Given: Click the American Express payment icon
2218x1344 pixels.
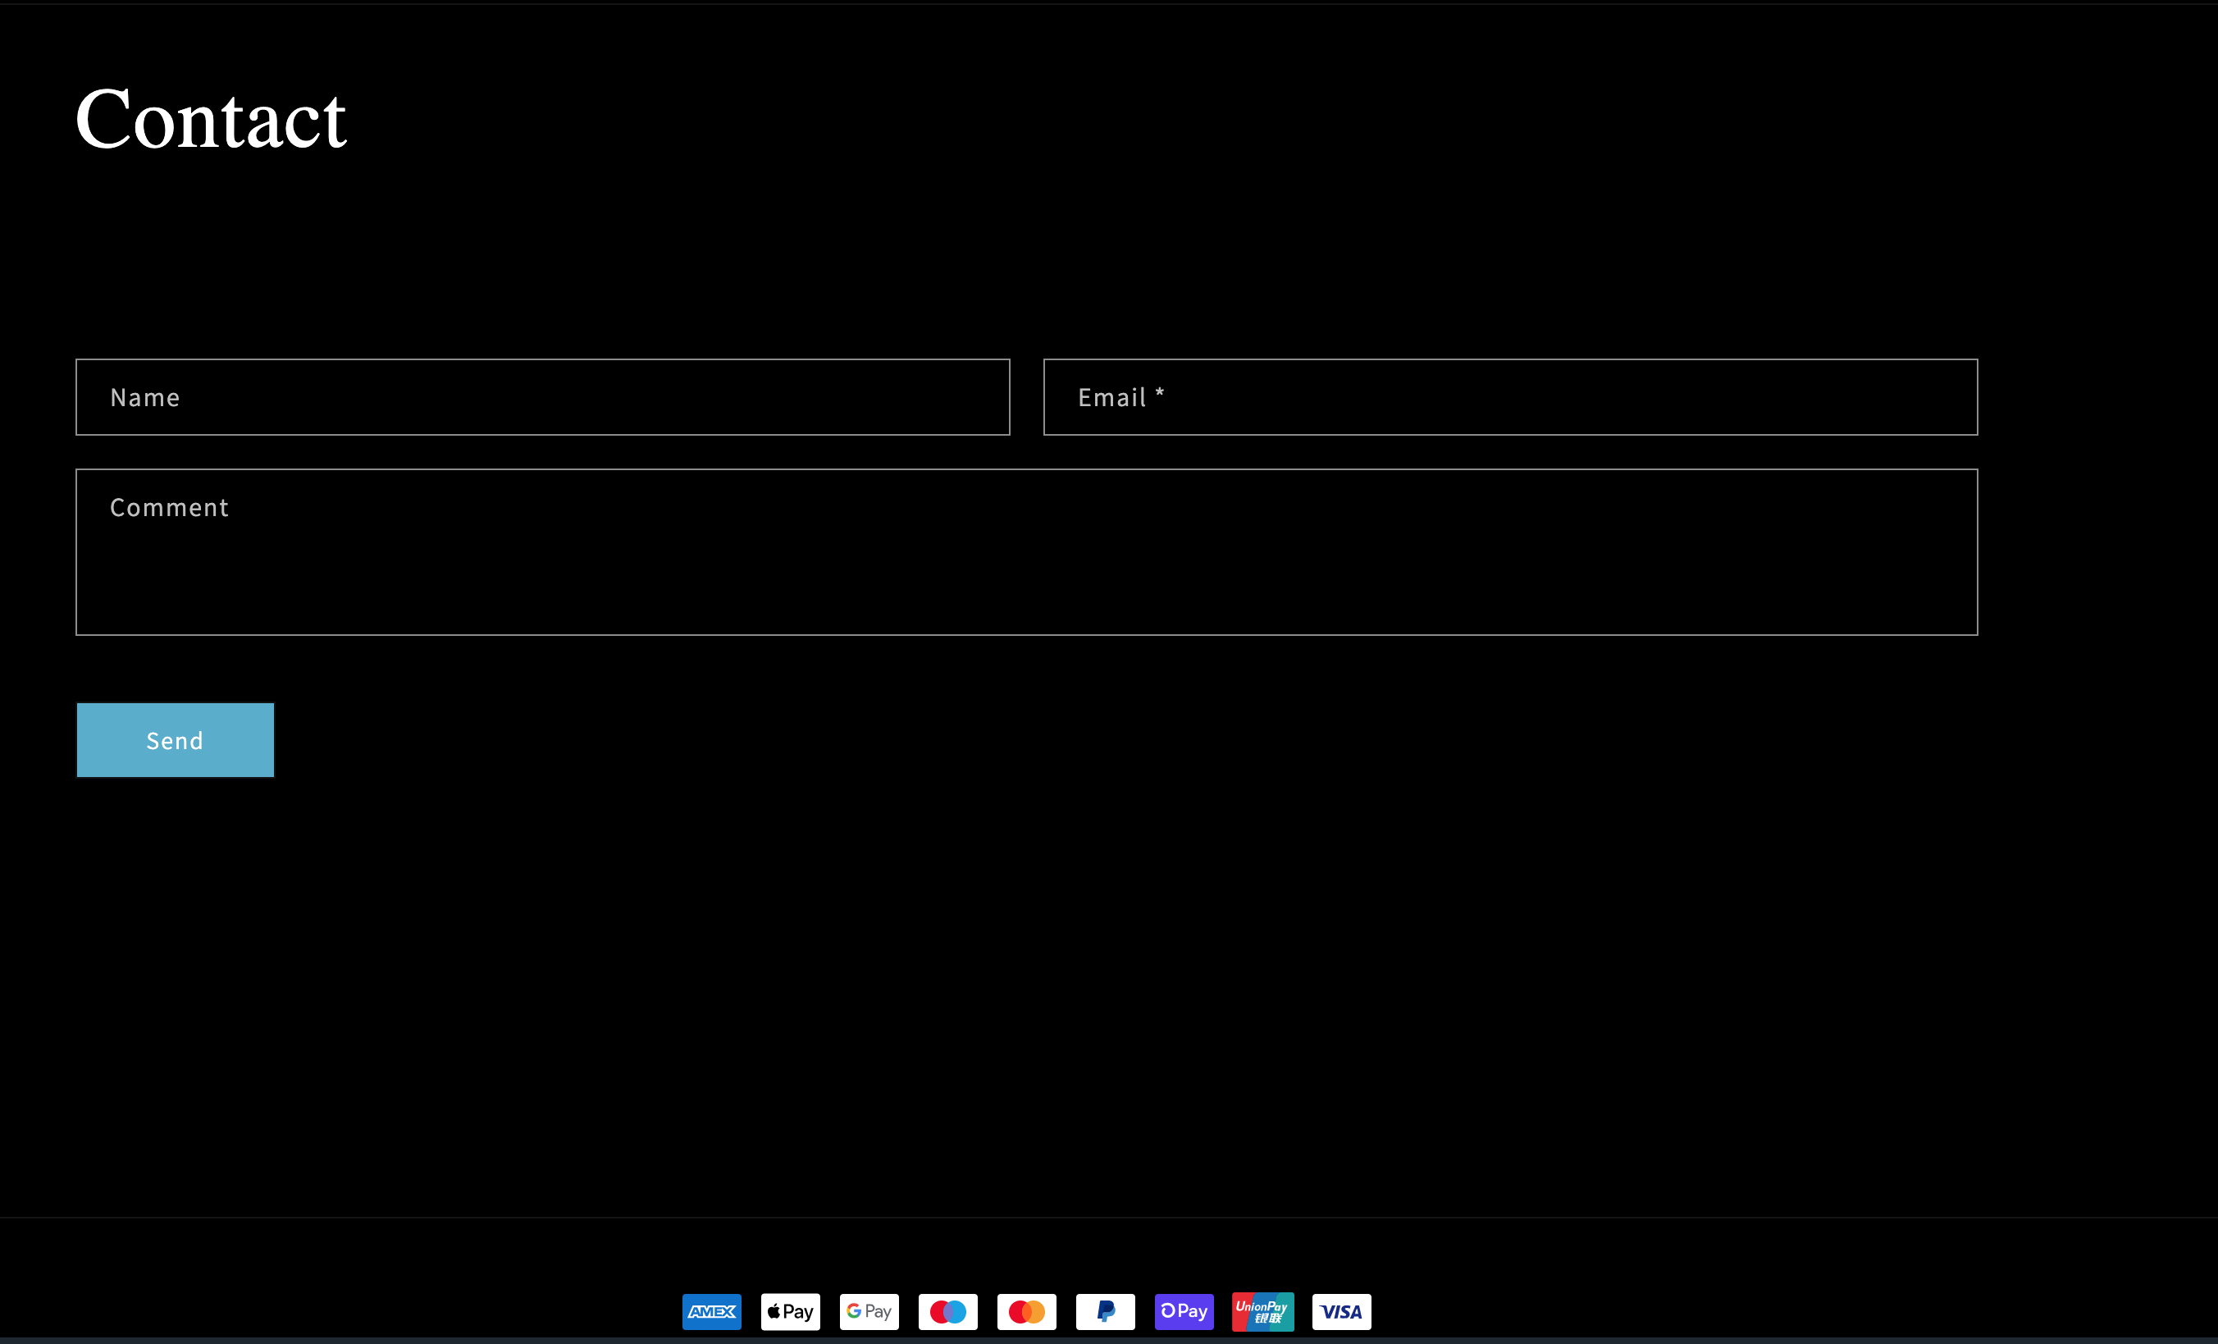Looking at the screenshot, I should pyautogui.click(x=711, y=1312).
